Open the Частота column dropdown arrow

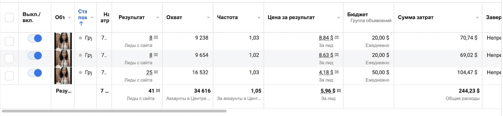[x=259, y=17]
